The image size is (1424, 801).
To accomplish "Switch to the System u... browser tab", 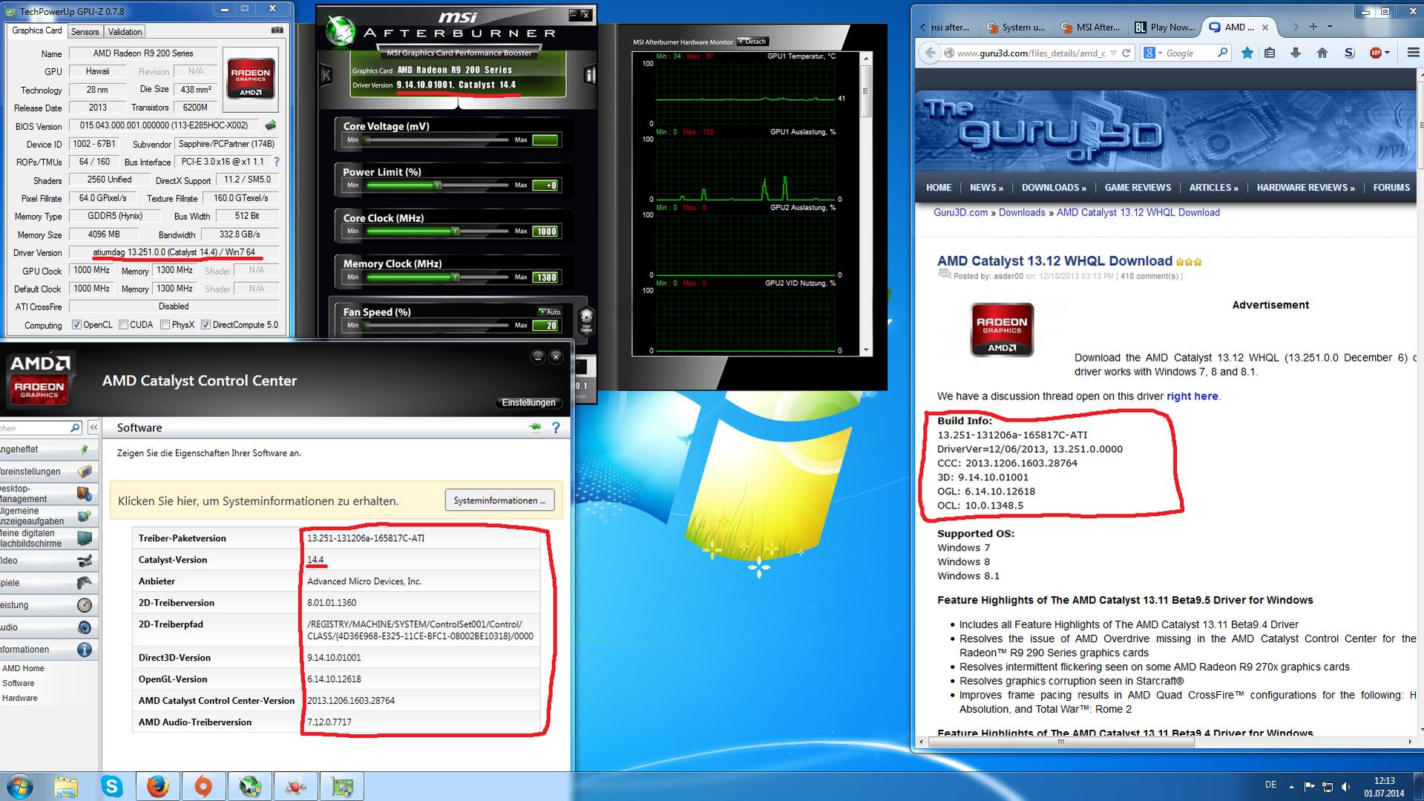I will pyautogui.click(x=1016, y=27).
